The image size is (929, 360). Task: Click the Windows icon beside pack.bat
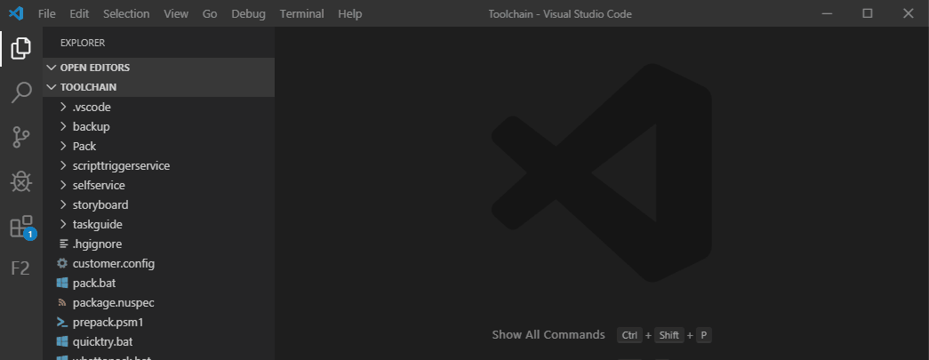pyautogui.click(x=61, y=283)
